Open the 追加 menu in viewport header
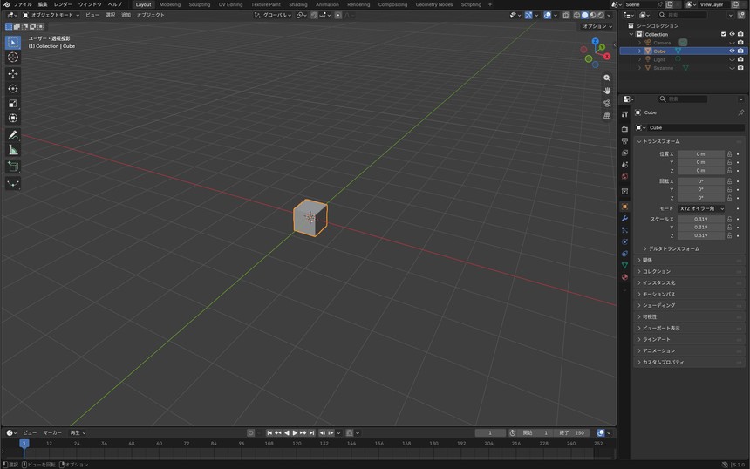Viewport: 750px width, 469px height. coord(126,16)
